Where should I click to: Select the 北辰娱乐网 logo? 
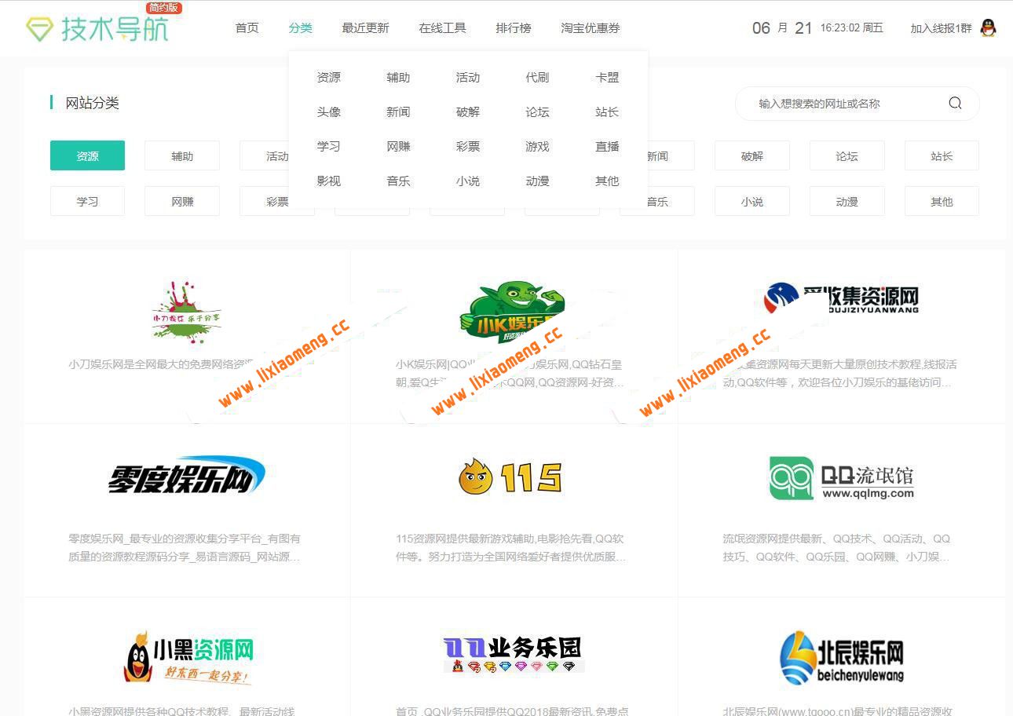tap(840, 658)
